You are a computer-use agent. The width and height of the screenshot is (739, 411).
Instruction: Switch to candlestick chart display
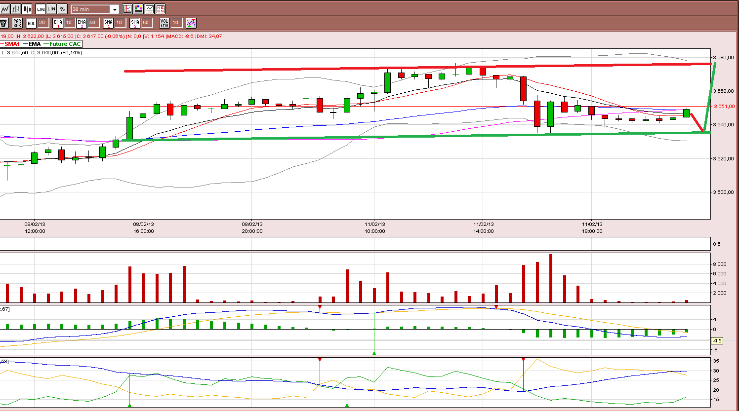[x=27, y=9]
